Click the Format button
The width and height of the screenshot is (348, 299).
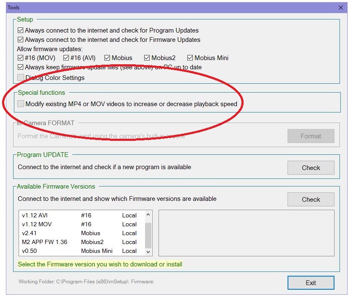pyautogui.click(x=311, y=136)
